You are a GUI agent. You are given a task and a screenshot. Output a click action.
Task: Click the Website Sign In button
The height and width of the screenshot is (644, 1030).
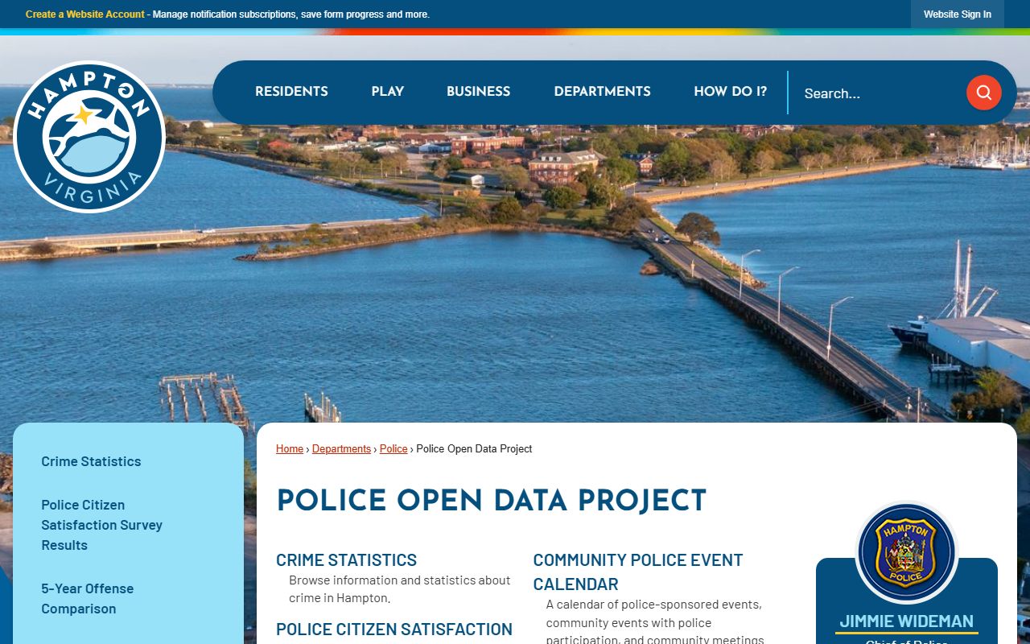958,14
